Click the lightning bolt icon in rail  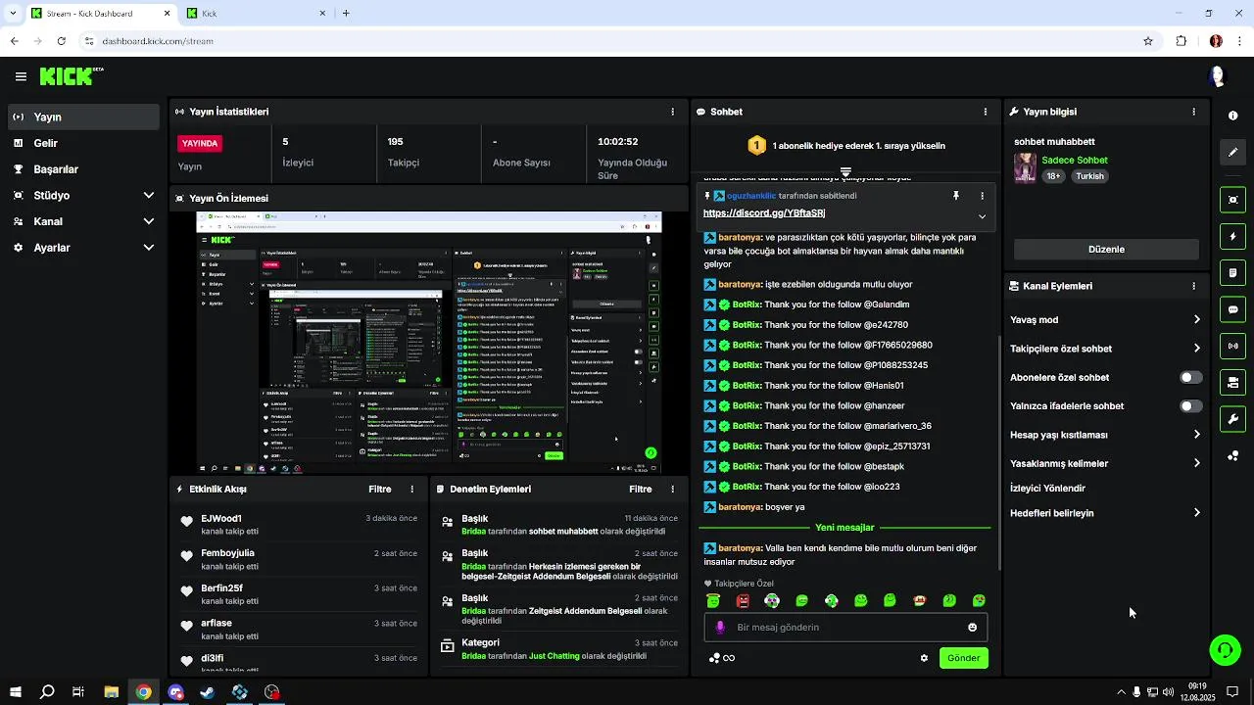click(x=1232, y=236)
